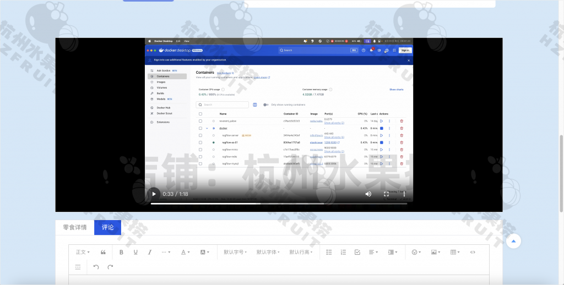
Task: Switch to the 零食详情 tab
Action: coord(75,227)
